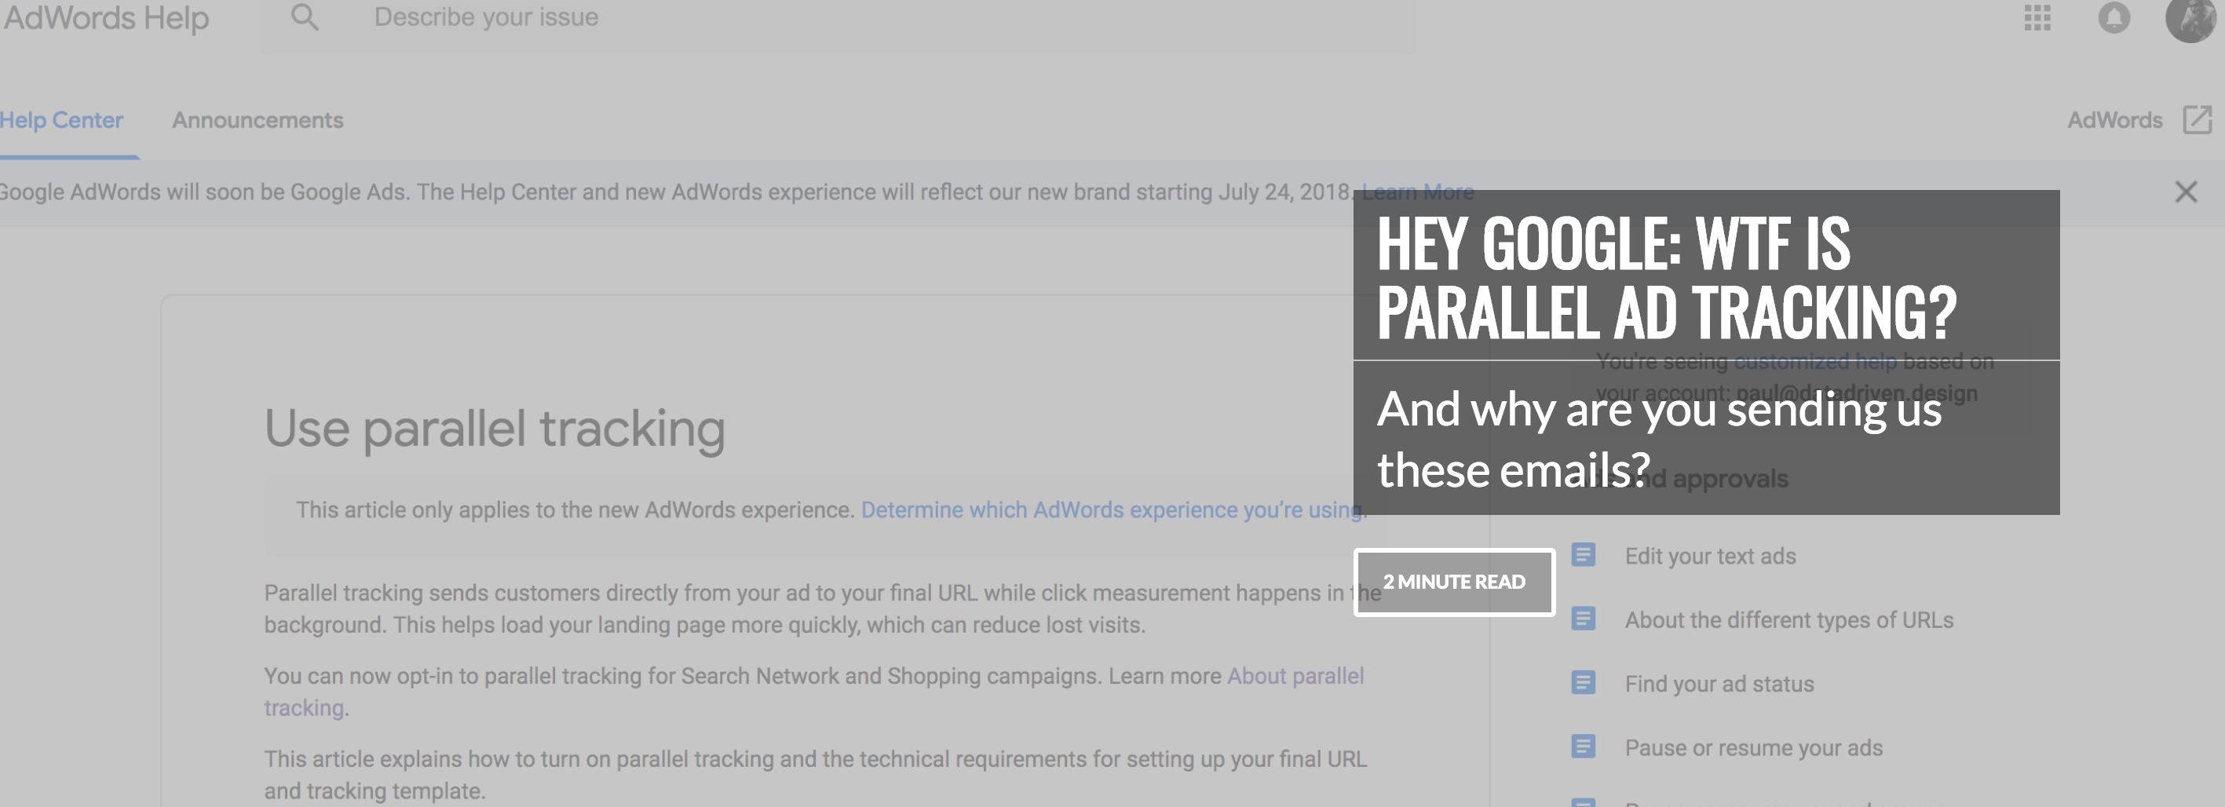Click the document icon beside Edit your text ads
The image size is (2225, 807).
tap(1582, 555)
